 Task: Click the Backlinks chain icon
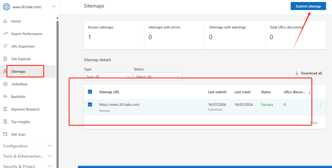pyautogui.click(x=5, y=97)
